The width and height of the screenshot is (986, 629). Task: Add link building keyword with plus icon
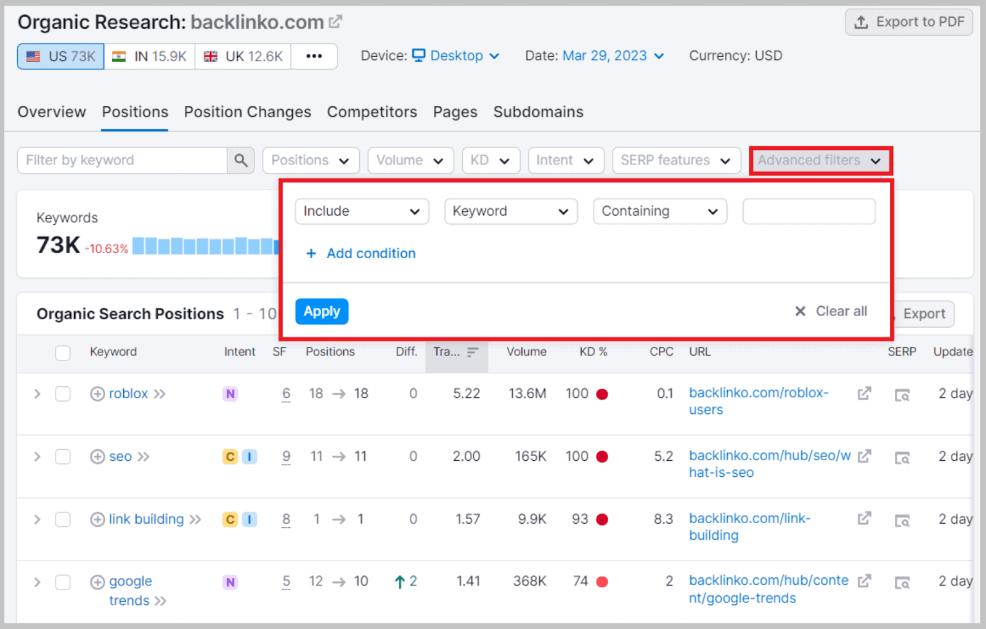[x=97, y=519]
